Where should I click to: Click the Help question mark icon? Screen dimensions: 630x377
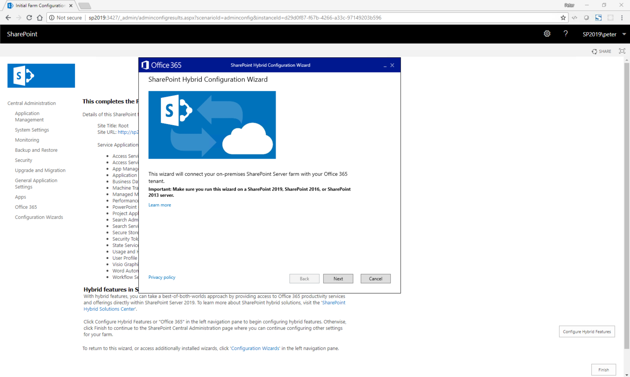point(566,34)
